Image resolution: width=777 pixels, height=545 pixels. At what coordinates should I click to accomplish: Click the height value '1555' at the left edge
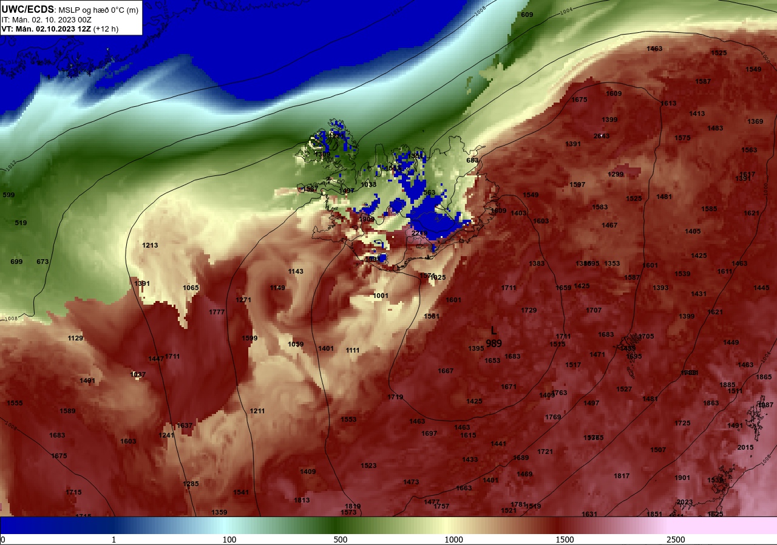(x=15, y=403)
